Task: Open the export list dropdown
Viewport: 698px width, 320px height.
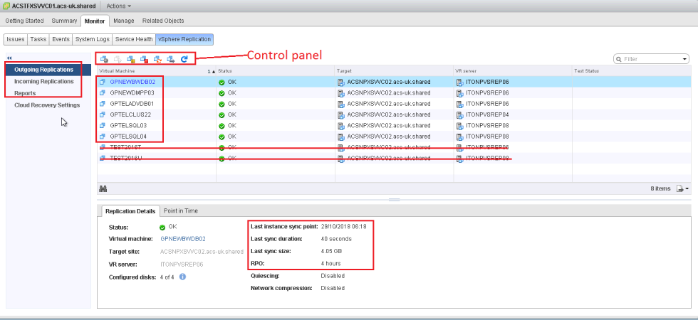Action: [x=682, y=188]
